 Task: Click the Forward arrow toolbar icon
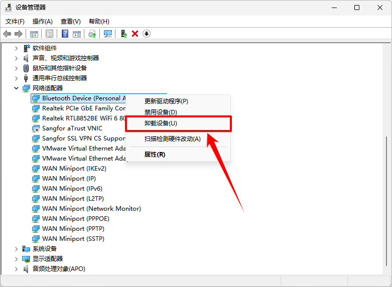point(19,34)
